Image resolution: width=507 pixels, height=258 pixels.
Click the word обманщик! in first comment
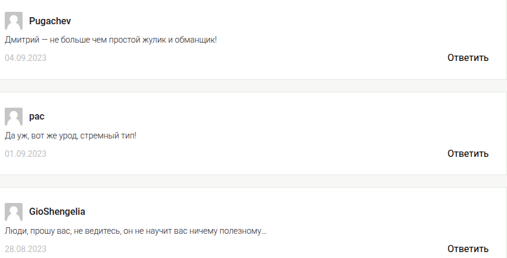pyautogui.click(x=196, y=40)
